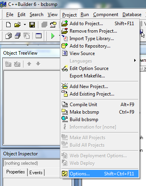Click the Save floppy disk icon

click(32, 25)
